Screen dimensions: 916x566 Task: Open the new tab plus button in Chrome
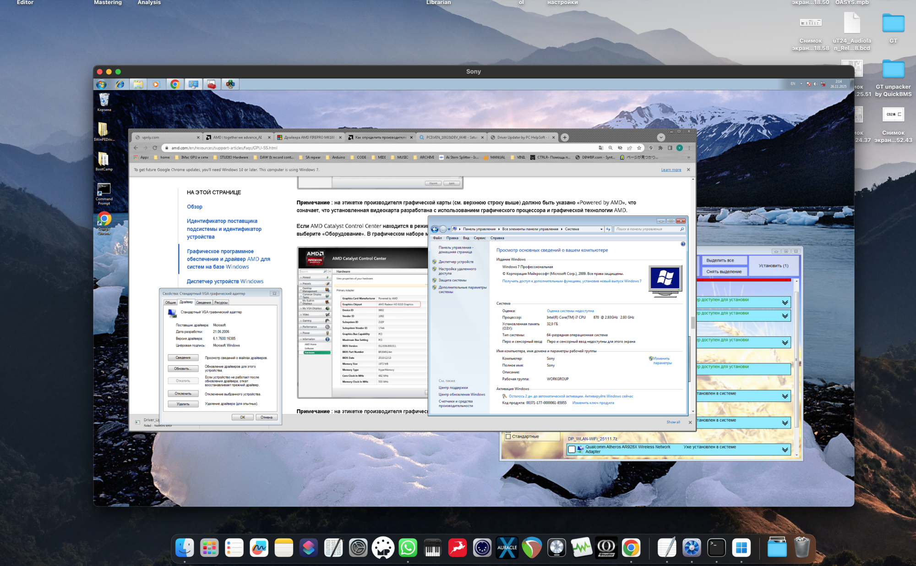[x=565, y=137]
